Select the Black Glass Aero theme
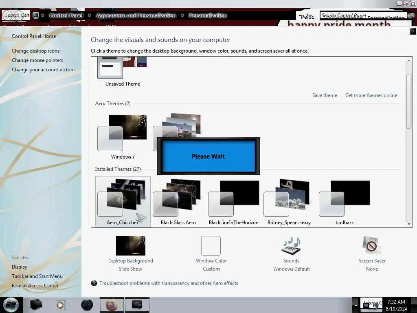This screenshot has width=417, height=313. coord(178,202)
